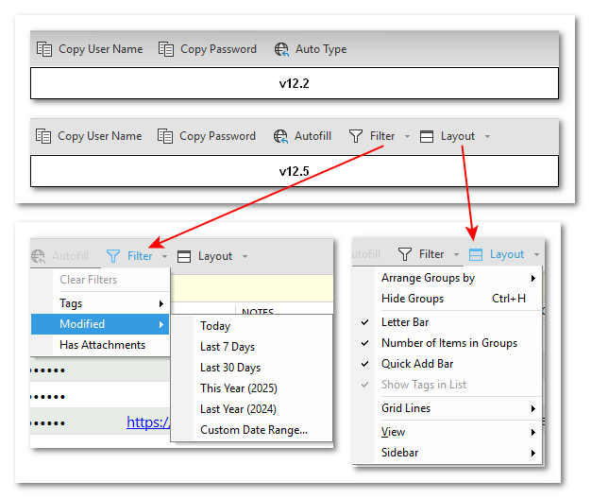591x499 pixels.
Task: Select Custom Date Range... option
Action: click(x=253, y=430)
